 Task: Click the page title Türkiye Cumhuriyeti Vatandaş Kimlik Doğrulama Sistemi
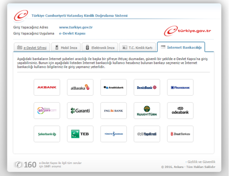pos(79,16)
